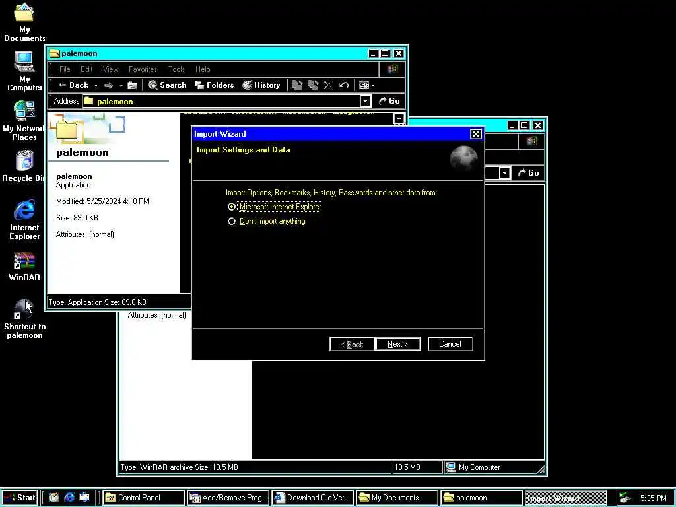Open the Forward history dropdown arrow
The width and height of the screenshot is (676, 507).
[121, 85]
